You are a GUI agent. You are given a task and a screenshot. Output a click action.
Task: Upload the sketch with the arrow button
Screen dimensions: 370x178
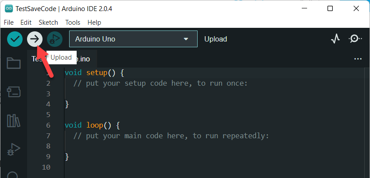pos(35,39)
